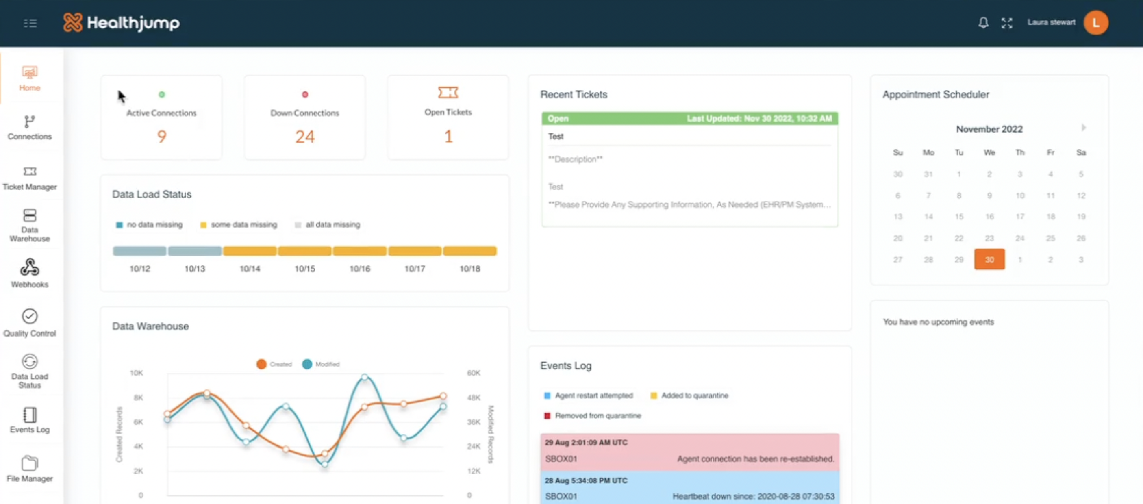Screen dimensions: 1143x504
Task: Select November 23 in the calendar
Action: point(989,238)
